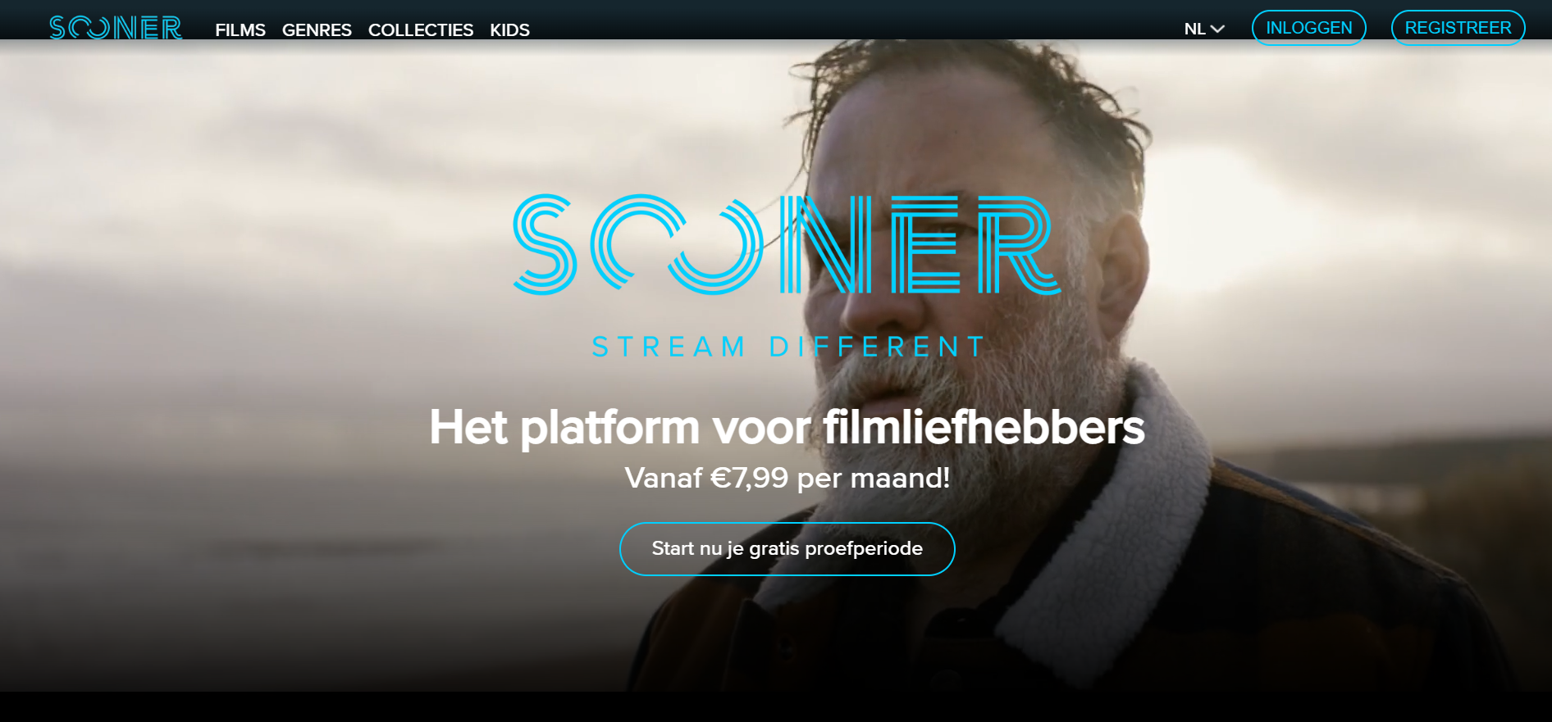
Task: Click the Sooner logo in the navigation bar
Action: [116, 28]
